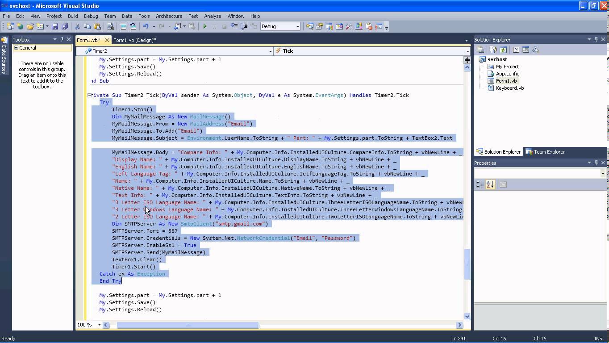
Task: Click the editor horizontal scrollbar thumb
Action: pos(188,325)
